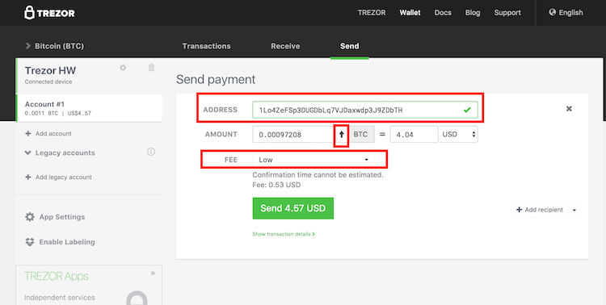The width and height of the screenshot is (606, 305).
Task: Click the send-maximum-amount arrow icon
Action: tap(341, 135)
